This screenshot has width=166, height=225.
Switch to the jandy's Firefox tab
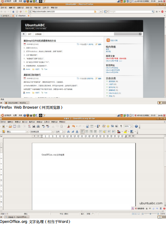(x=7, y=16)
